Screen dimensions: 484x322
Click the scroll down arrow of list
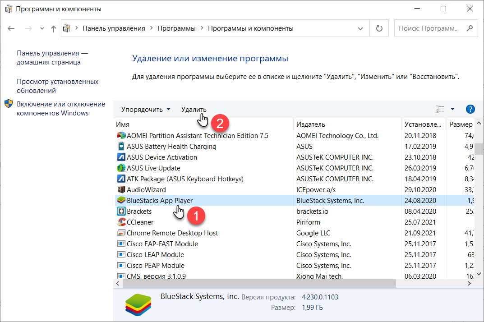(x=479, y=274)
